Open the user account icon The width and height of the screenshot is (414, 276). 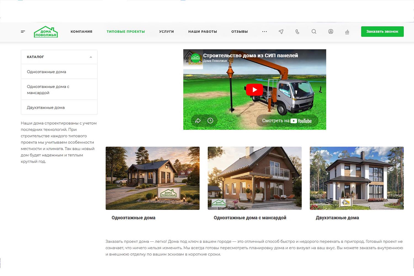[x=331, y=31]
